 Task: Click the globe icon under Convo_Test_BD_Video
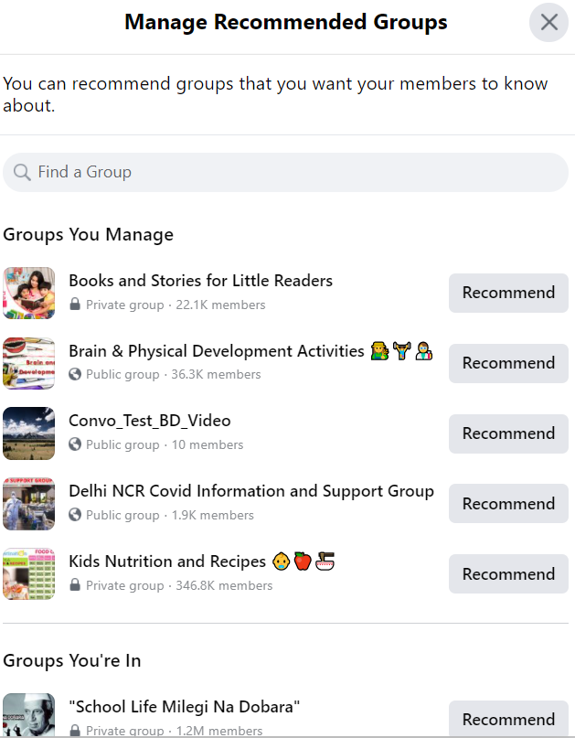75,445
